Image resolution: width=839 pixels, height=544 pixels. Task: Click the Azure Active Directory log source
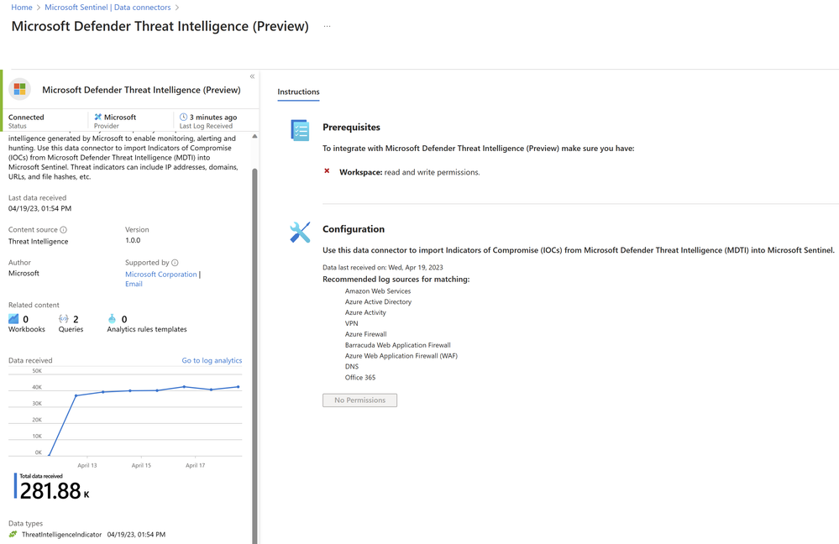[x=378, y=301]
